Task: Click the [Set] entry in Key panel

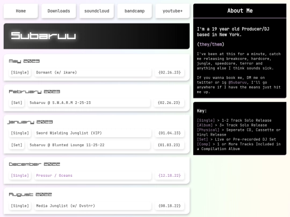Action: tap(202, 139)
